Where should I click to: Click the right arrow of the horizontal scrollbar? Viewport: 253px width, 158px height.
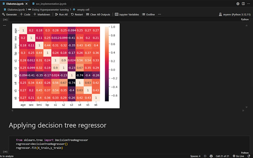coord(243,111)
